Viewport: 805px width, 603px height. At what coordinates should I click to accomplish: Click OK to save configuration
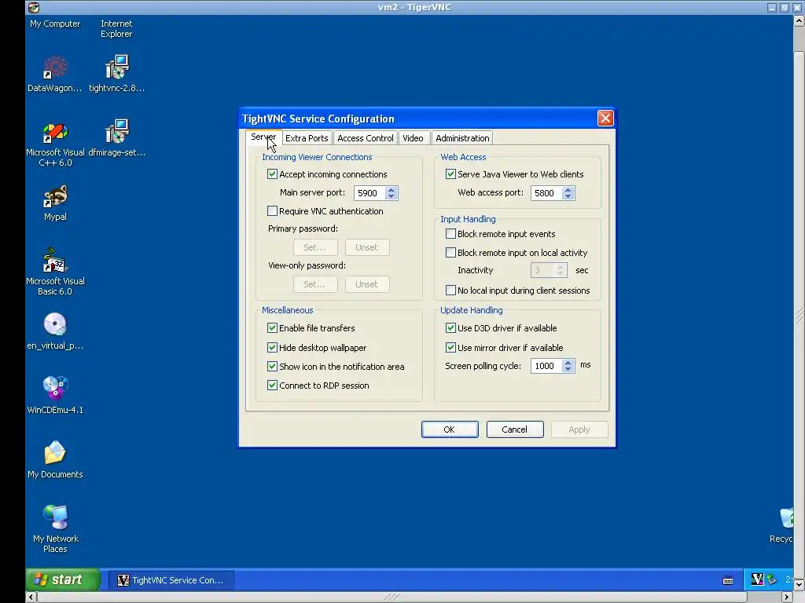point(450,429)
